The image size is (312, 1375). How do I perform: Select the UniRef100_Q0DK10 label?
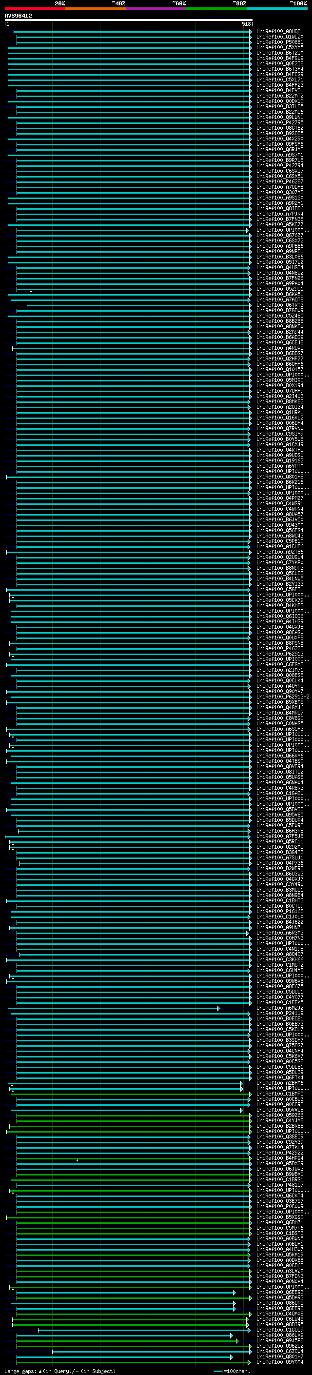[280, 101]
